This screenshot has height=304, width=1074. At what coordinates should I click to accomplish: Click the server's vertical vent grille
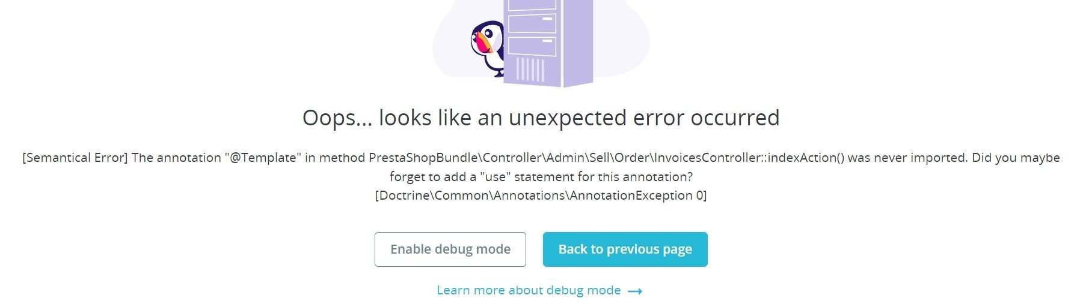[530, 70]
